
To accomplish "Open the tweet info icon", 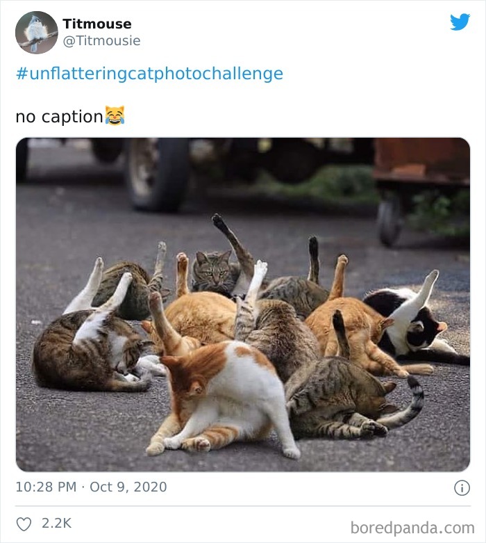I will click(462, 488).
